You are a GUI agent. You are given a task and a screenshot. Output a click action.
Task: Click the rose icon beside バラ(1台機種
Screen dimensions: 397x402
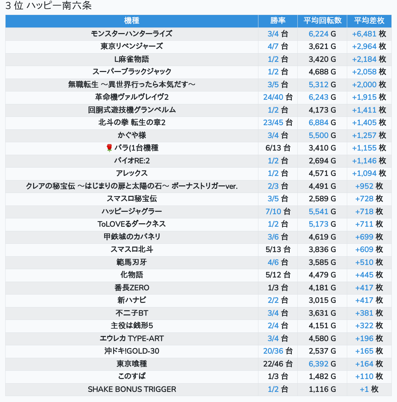click(109, 148)
